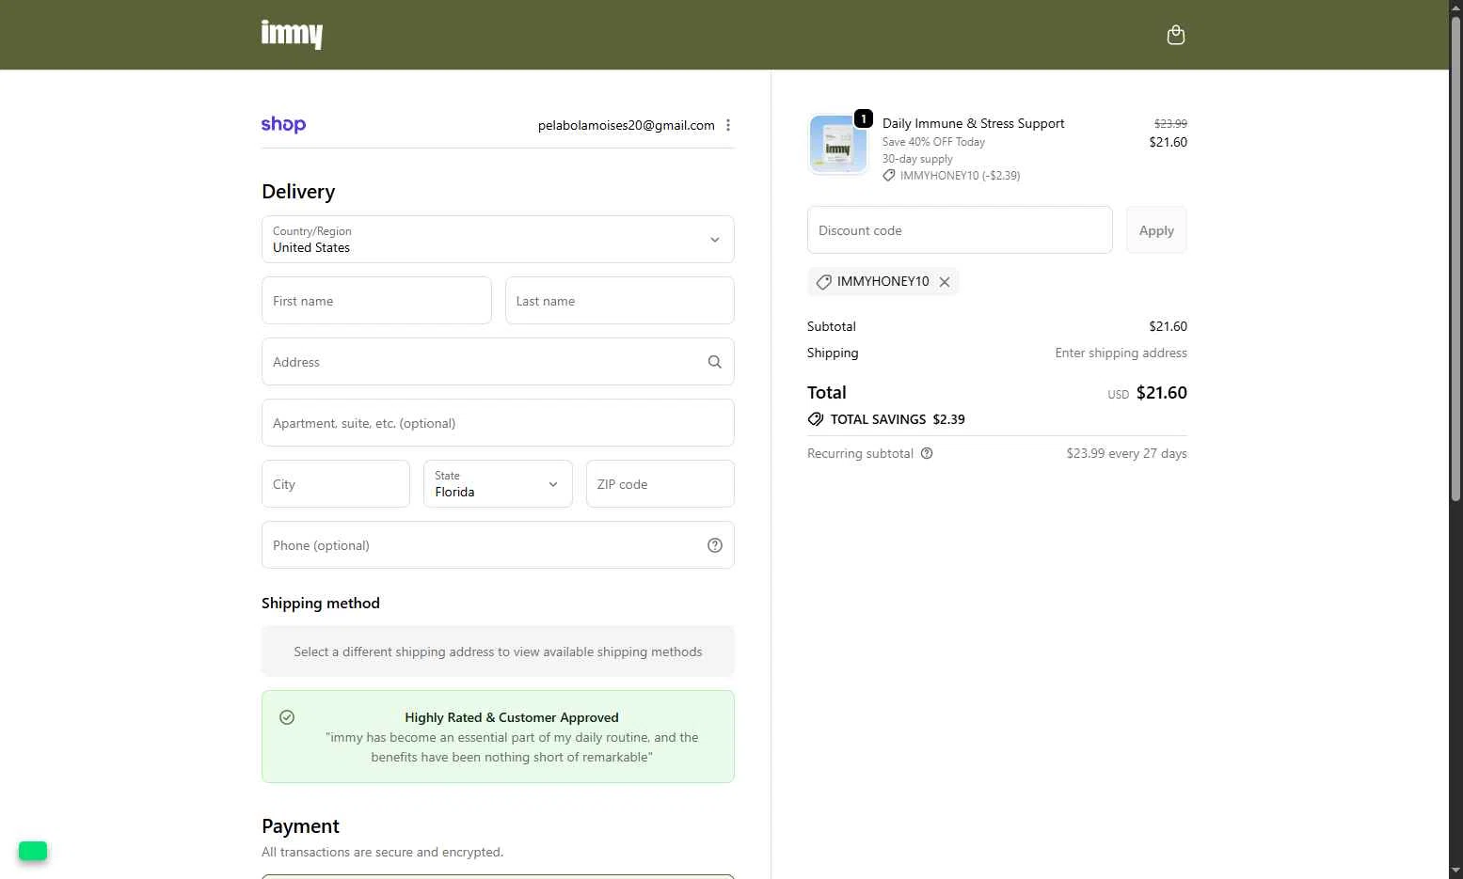Click the green chat widget button
Viewport: 1463px width, 879px height.
pos(33,851)
